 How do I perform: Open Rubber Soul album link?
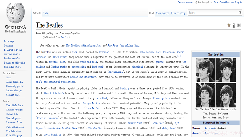point(135,123)
